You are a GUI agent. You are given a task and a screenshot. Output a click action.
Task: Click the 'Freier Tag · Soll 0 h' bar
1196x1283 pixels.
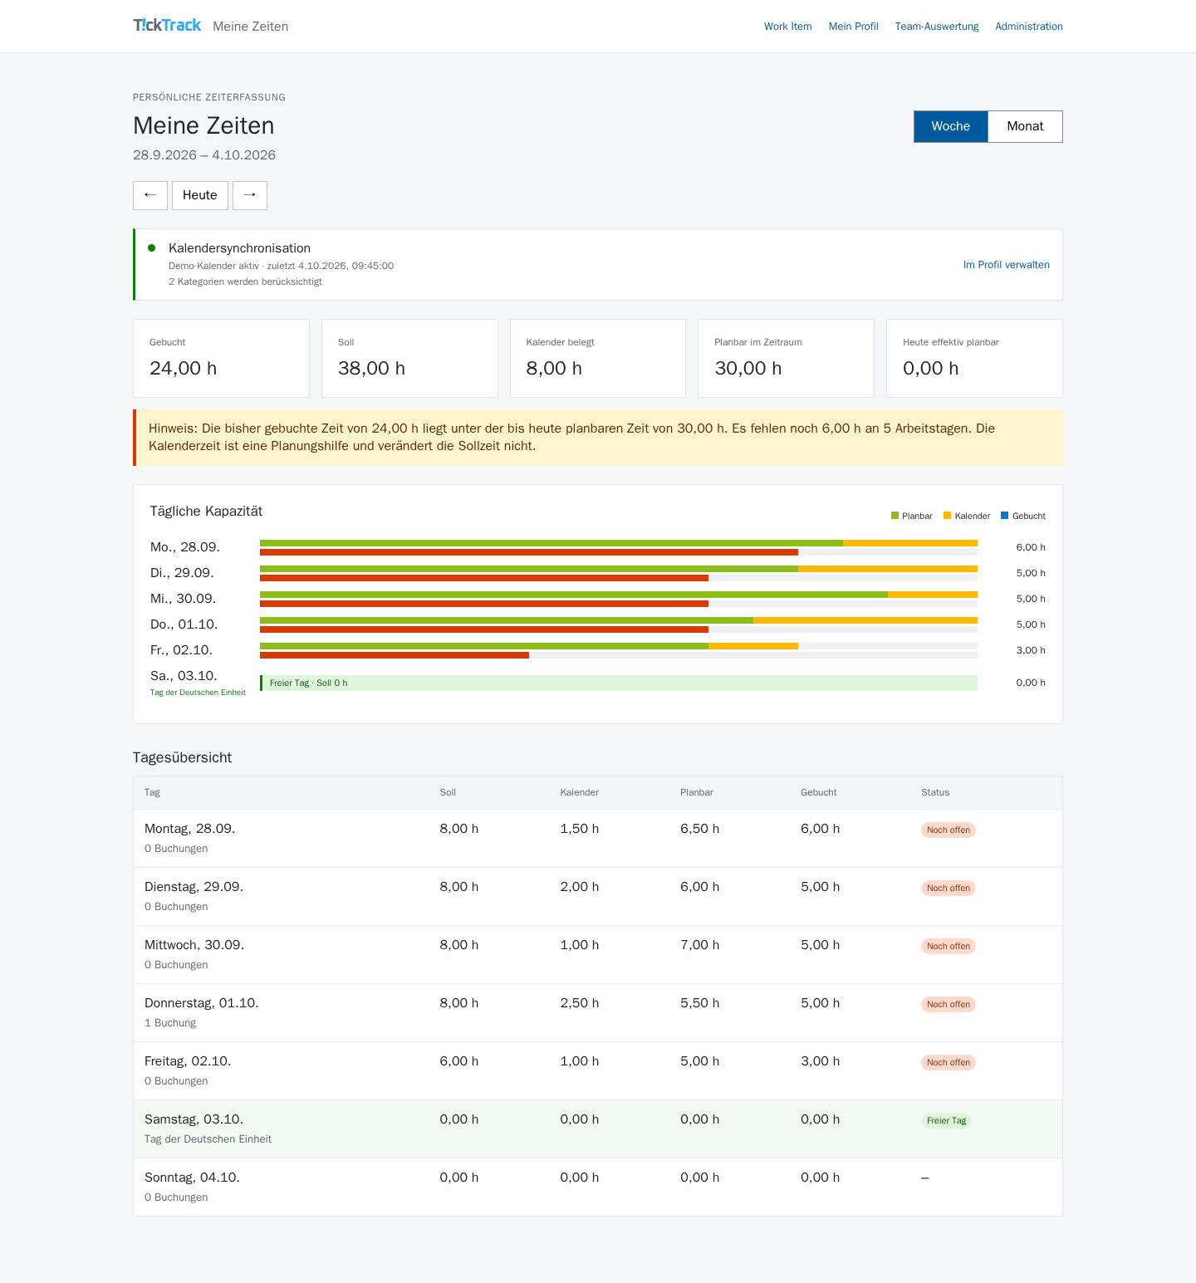click(x=619, y=683)
